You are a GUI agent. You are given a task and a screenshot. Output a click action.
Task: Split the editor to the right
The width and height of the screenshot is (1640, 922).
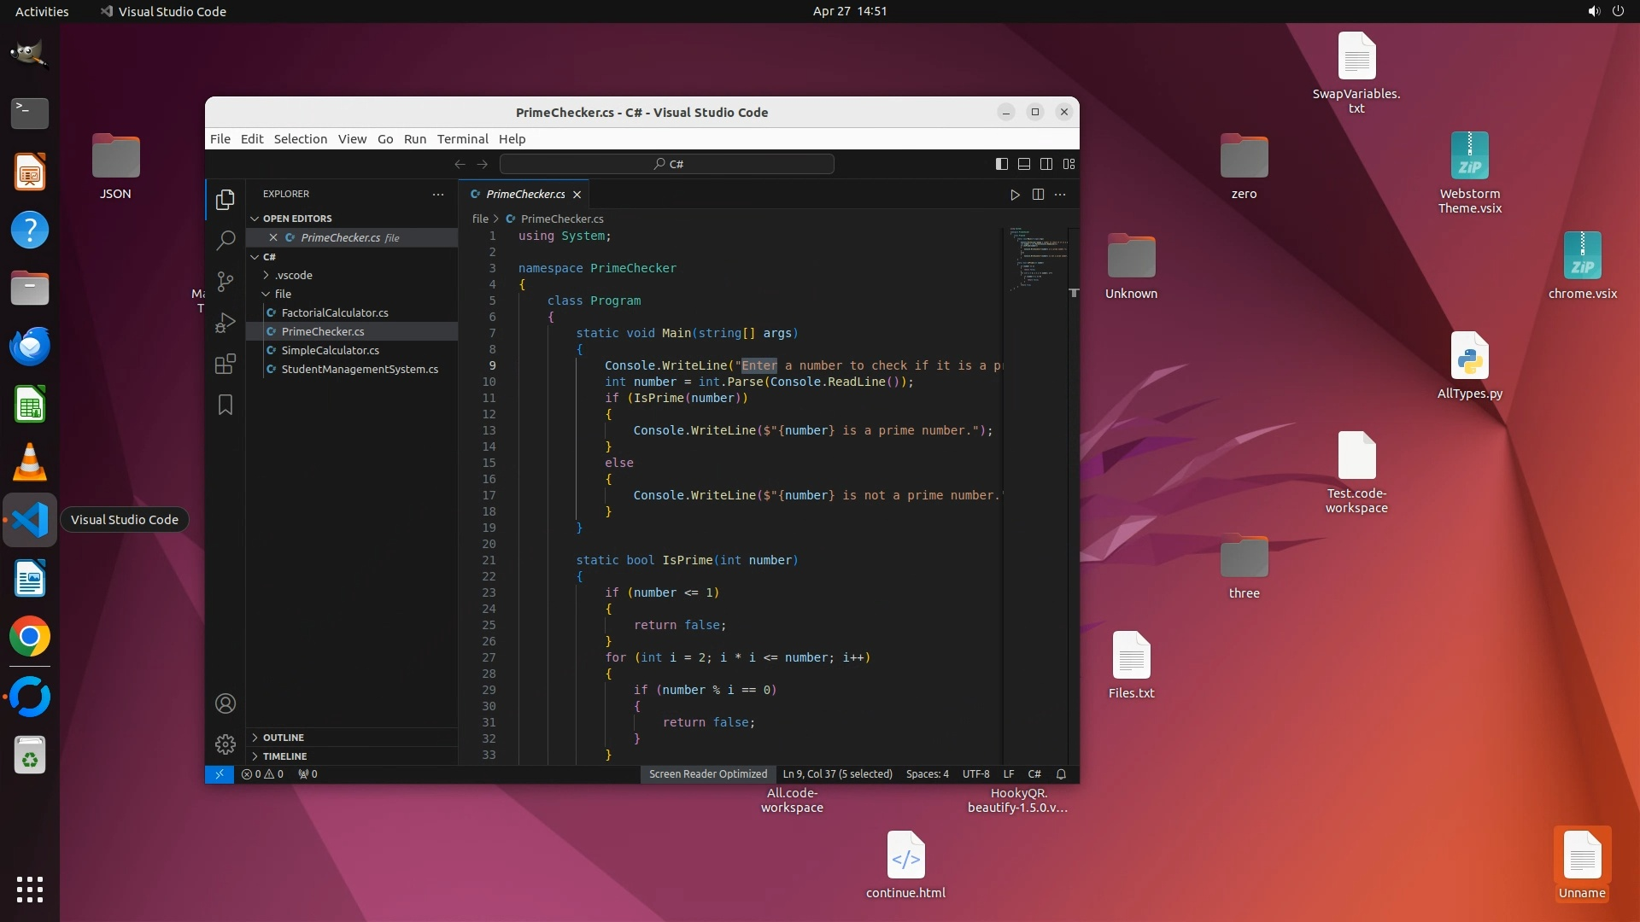click(x=1038, y=195)
